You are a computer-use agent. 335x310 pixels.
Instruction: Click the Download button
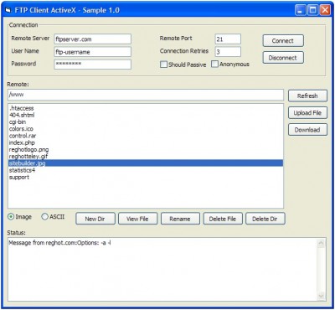(307, 130)
